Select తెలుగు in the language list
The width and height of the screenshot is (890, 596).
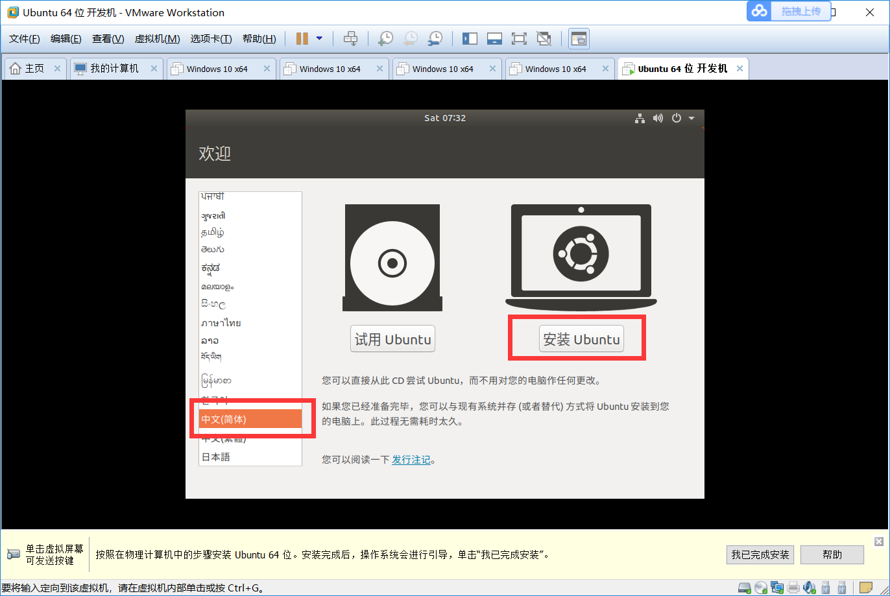250,250
